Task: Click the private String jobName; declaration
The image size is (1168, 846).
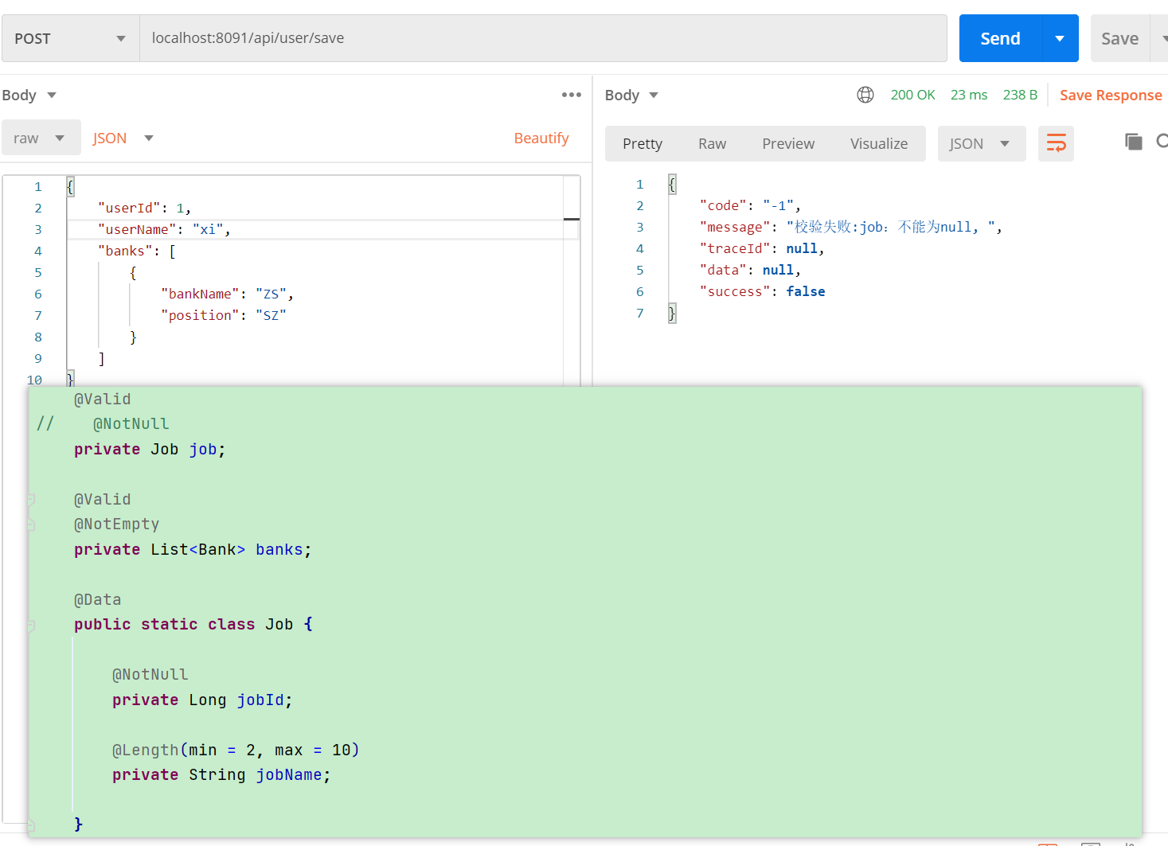Action: 221,774
